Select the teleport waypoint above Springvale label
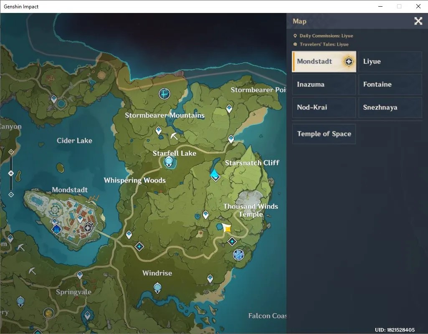 pos(80,275)
